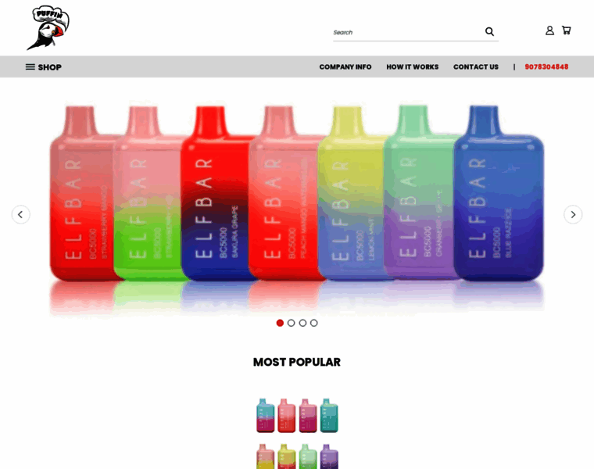This screenshot has height=469, width=594.
Task: Click the Puffin logo
Action: coord(48,27)
